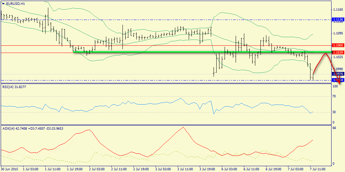Click the triangle arrow beside EURUSD,H1 title
Image resolution: width=345 pixels, height=172 pixels.
(x=3, y=3)
